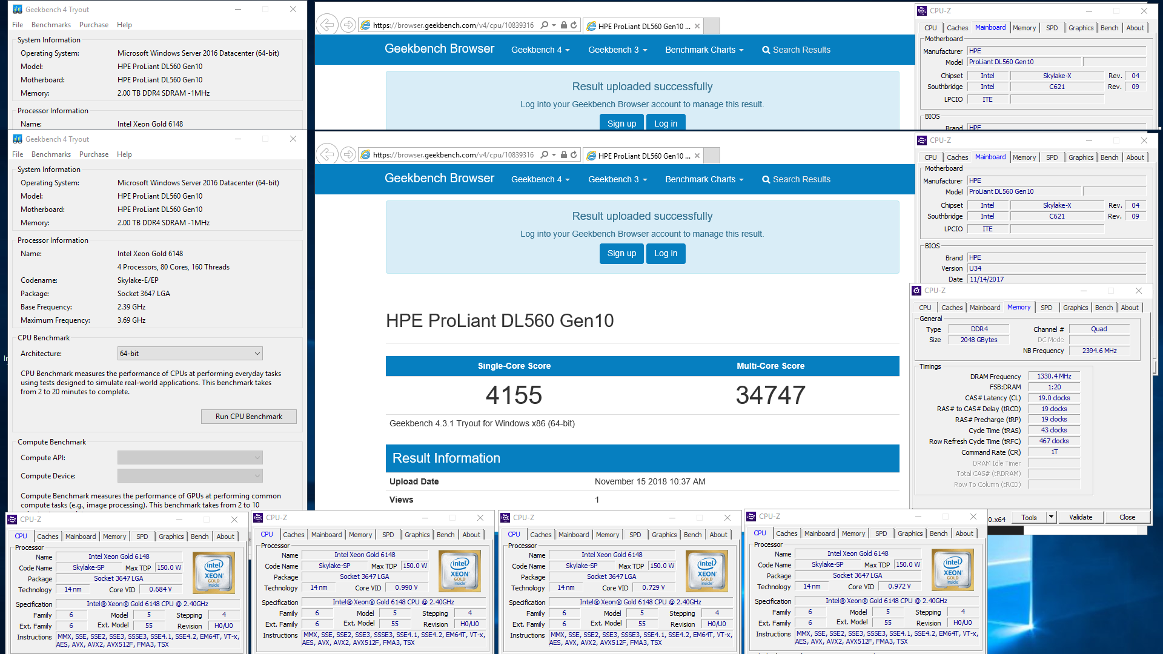Open the Compute API dropdown
This screenshot has width=1163, height=654.
tap(190, 458)
